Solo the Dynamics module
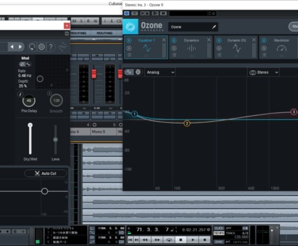 174,48
